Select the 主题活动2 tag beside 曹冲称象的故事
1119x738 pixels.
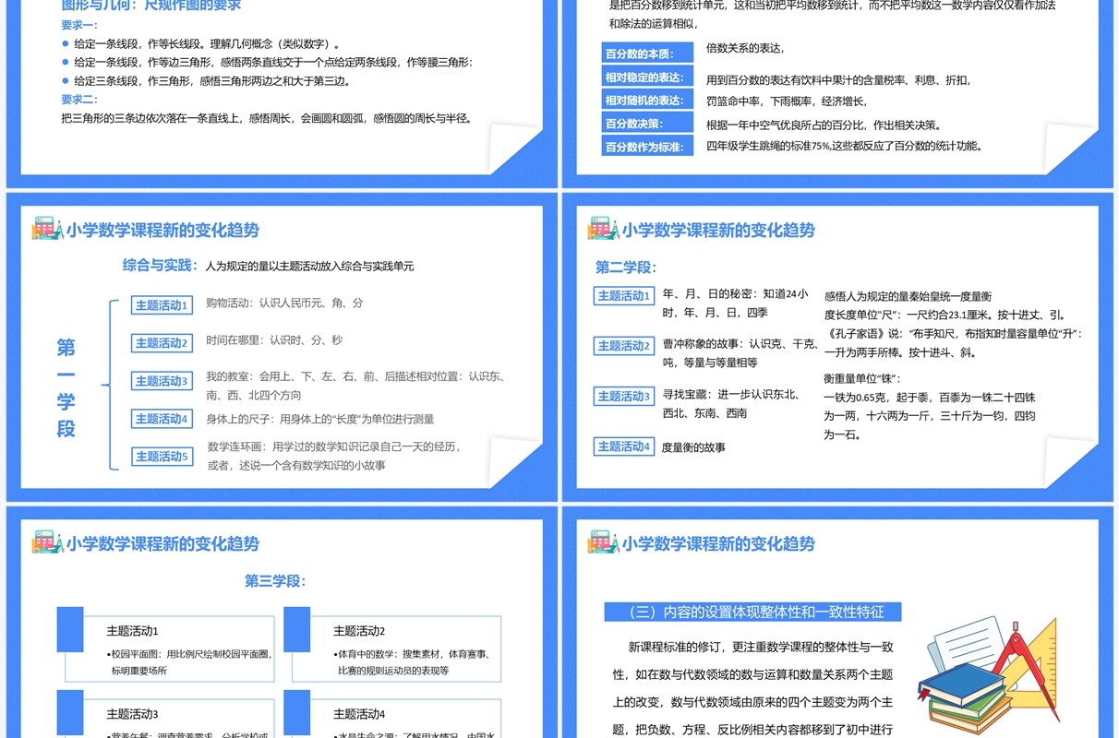(624, 346)
